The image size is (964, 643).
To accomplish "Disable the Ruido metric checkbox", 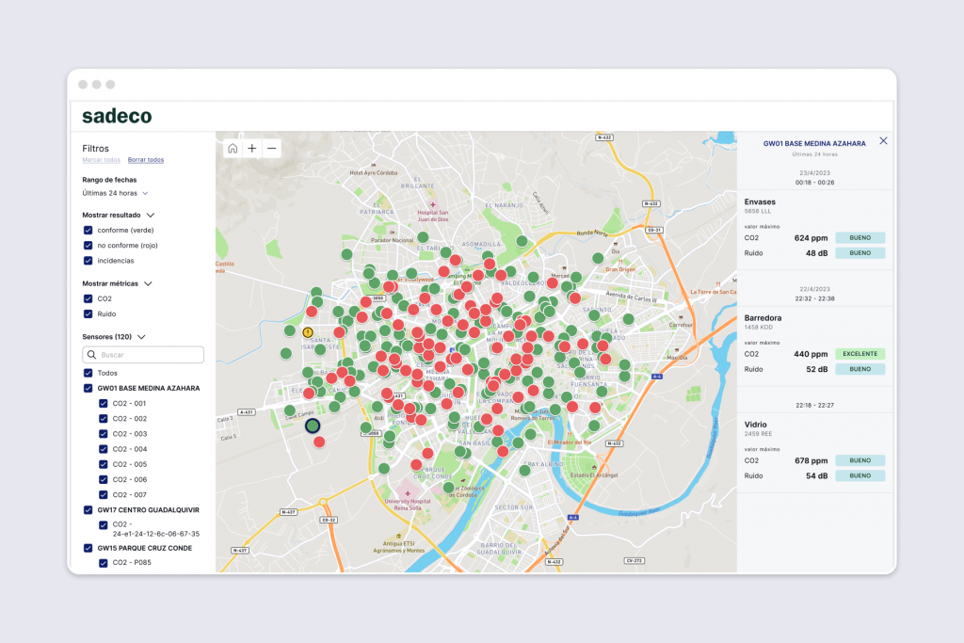I will (x=86, y=313).
